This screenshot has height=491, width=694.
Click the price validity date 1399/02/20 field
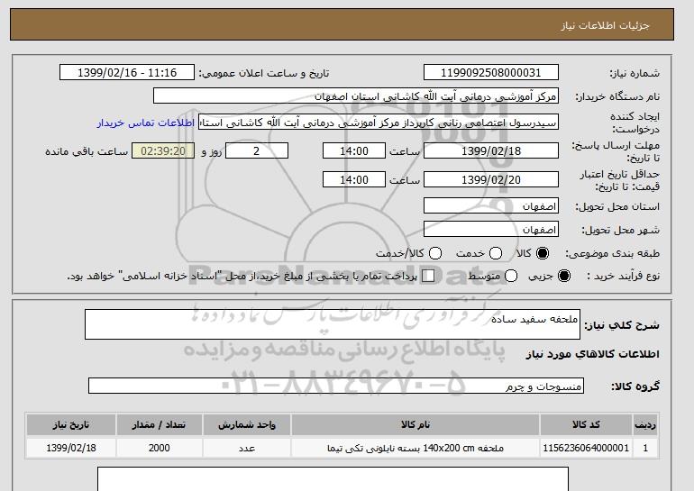tap(491, 179)
